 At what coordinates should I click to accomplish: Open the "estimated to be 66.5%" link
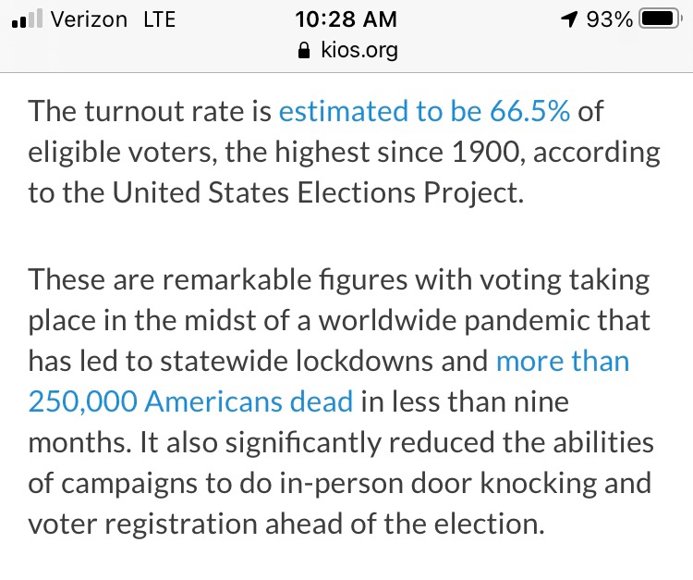pyautogui.click(x=424, y=112)
